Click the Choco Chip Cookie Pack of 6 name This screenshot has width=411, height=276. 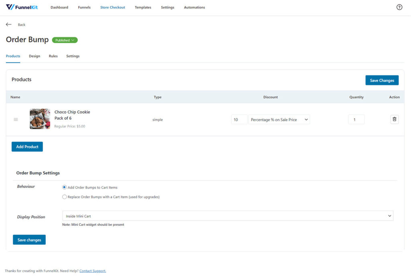click(72, 115)
